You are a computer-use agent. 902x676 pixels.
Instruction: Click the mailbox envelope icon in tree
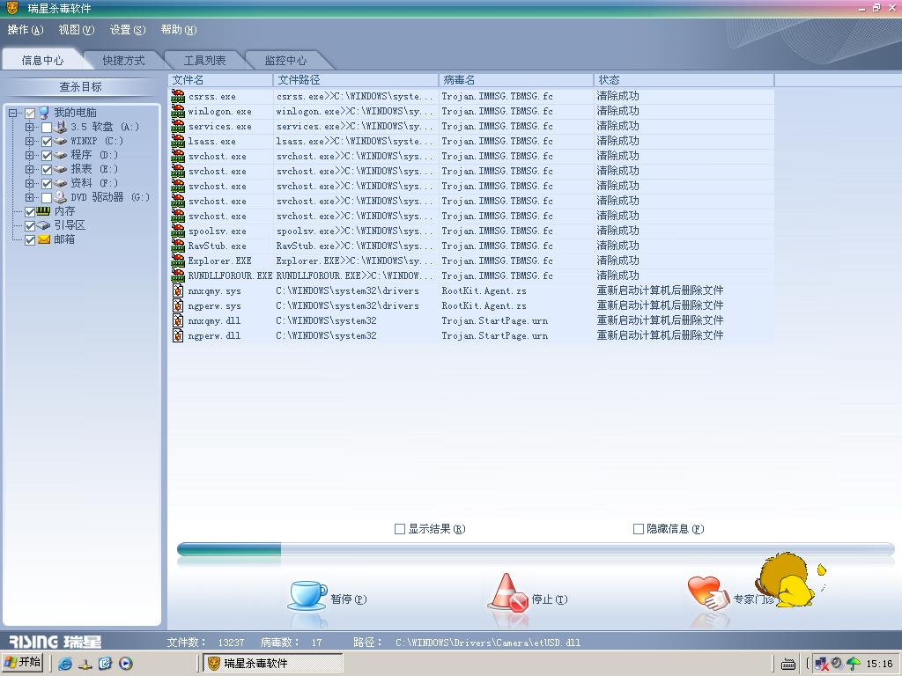click(x=44, y=239)
